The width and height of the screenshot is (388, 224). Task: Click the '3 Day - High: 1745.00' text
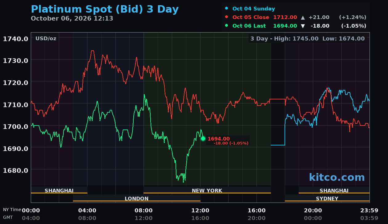click(284, 39)
